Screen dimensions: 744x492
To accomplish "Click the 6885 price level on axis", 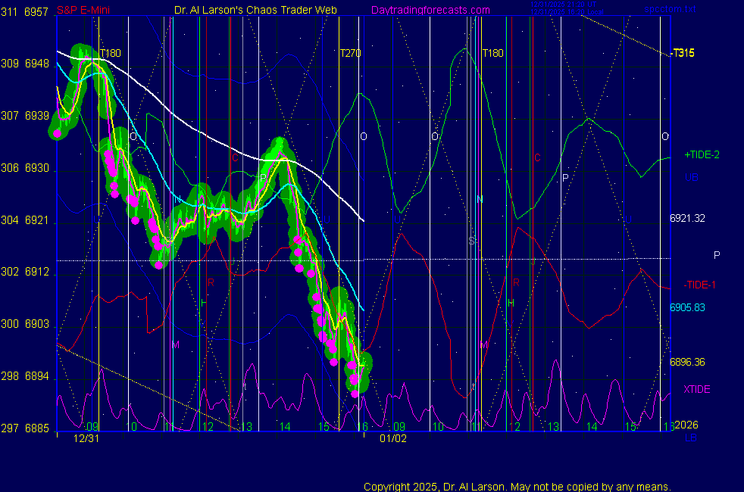I will pyautogui.click(x=37, y=428).
